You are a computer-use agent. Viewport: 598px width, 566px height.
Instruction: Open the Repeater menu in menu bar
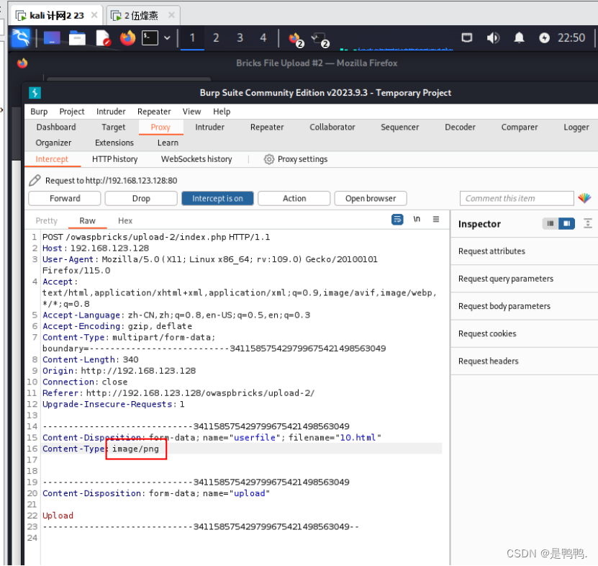154,112
